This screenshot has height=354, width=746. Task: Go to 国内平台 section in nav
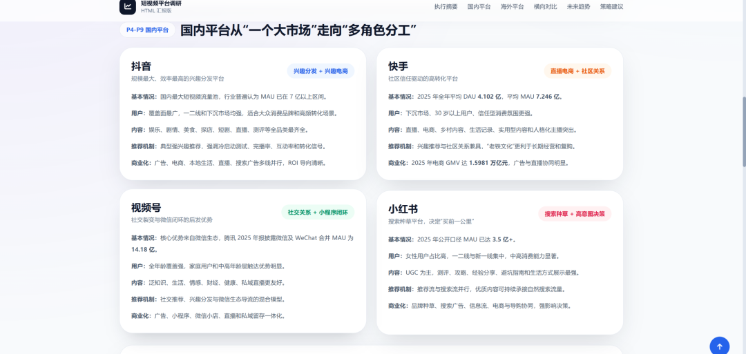pos(479,7)
